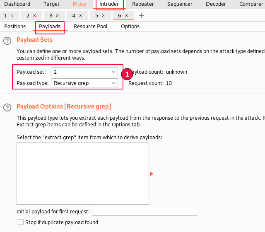Image resolution: width=265 pixels, height=232 pixels.
Task: Expand the Payload type dropdown
Action: pyautogui.click(x=85, y=83)
